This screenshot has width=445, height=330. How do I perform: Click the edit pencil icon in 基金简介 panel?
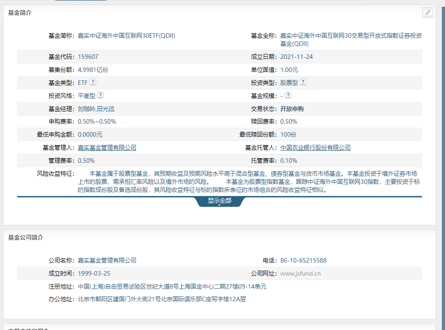point(428,13)
